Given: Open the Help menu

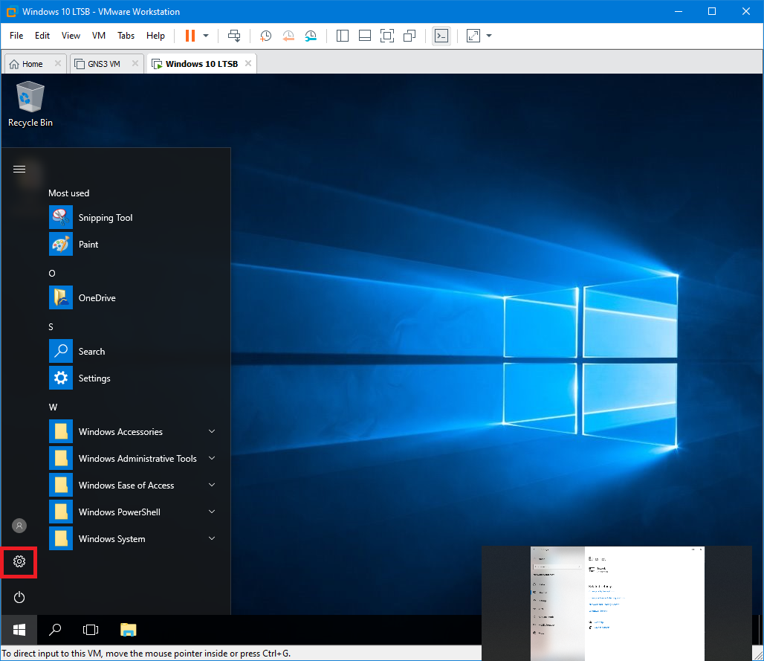Looking at the screenshot, I should click(155, 36).
